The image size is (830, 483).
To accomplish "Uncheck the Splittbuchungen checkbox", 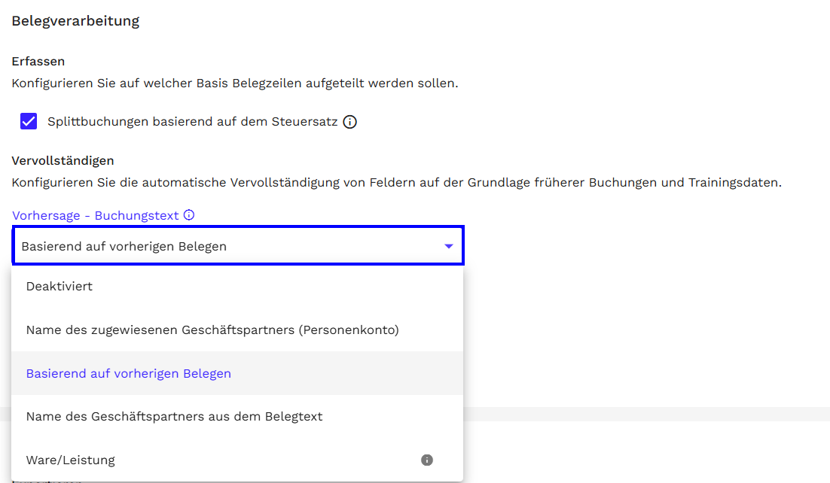I will (x=29, y=121).
